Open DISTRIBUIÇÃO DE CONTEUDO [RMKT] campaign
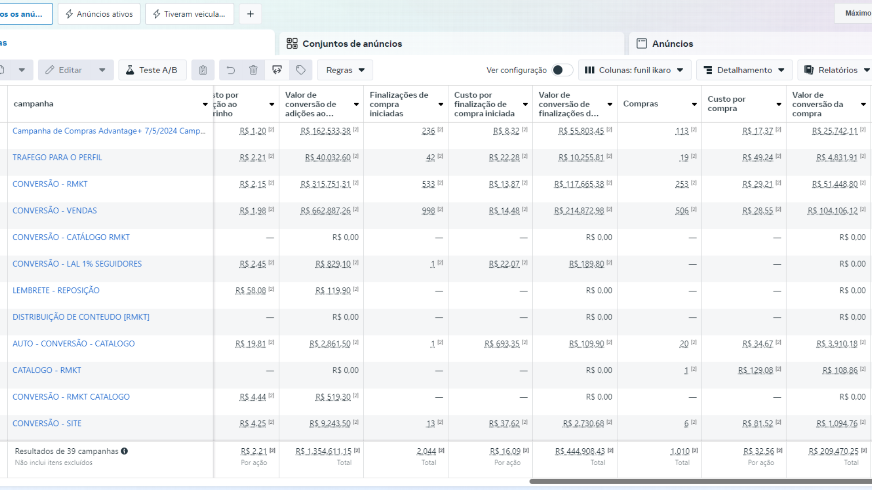Viewport: 872px width, 490px height. click(x=81, y=317)
